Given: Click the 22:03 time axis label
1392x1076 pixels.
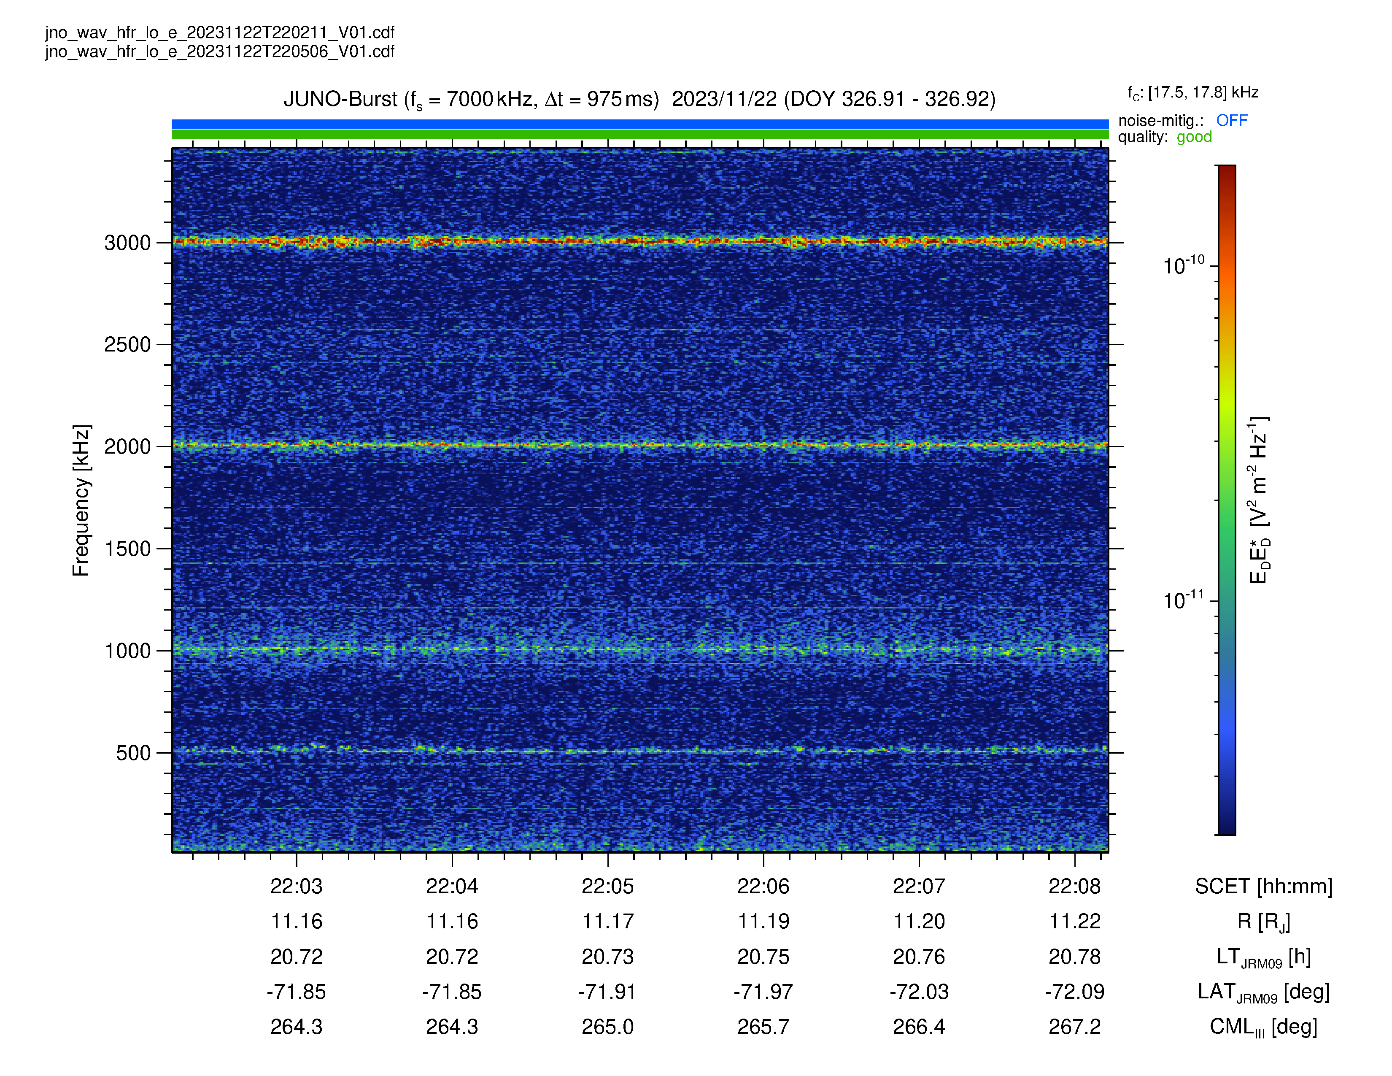Looking at the screenshot, I should coord(297,886).
